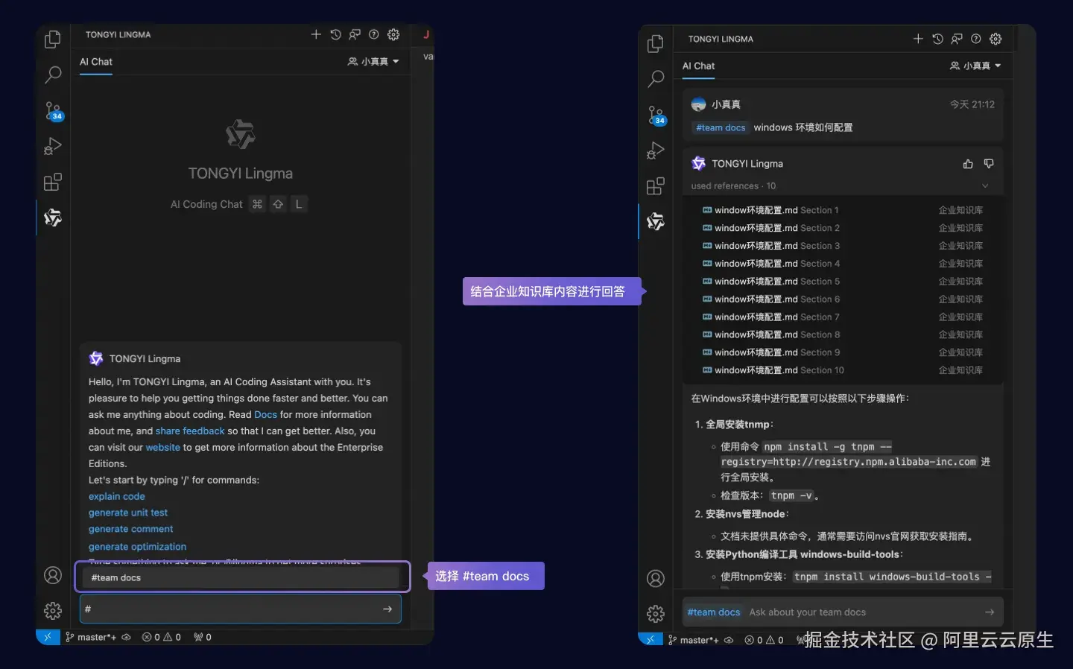
Task: Click explain code command link
Action: [117, 497]
